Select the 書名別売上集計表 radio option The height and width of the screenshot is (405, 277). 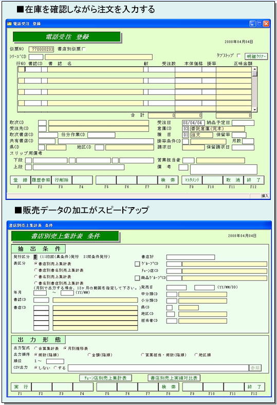[35, 277]
